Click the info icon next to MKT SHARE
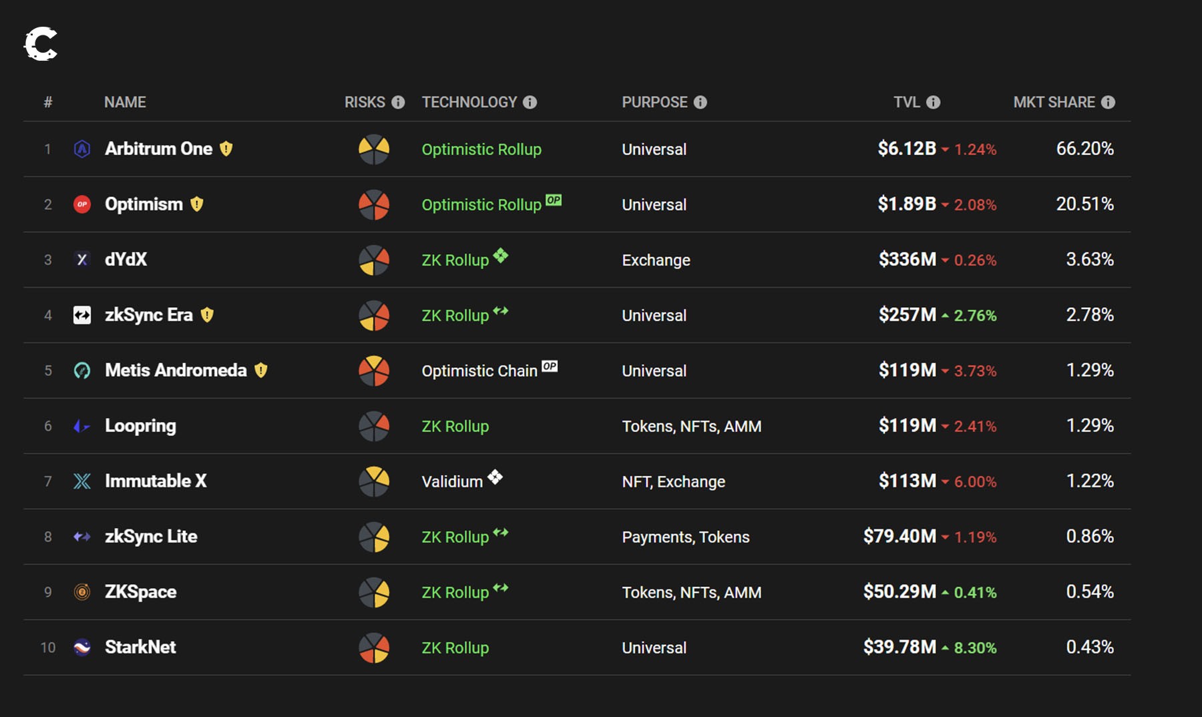1202x717 pixels. pyautogui.click(x=1108, y=102)
